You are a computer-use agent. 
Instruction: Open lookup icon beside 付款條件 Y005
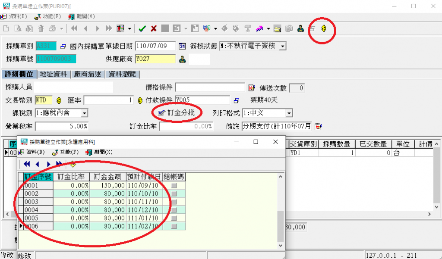tap(237, 100)
